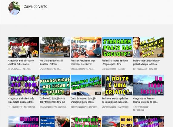This screenshot has height=127, width=173.
Task: Click title 'Praia Grande Canto do forte'
Action: pos(147,62)
